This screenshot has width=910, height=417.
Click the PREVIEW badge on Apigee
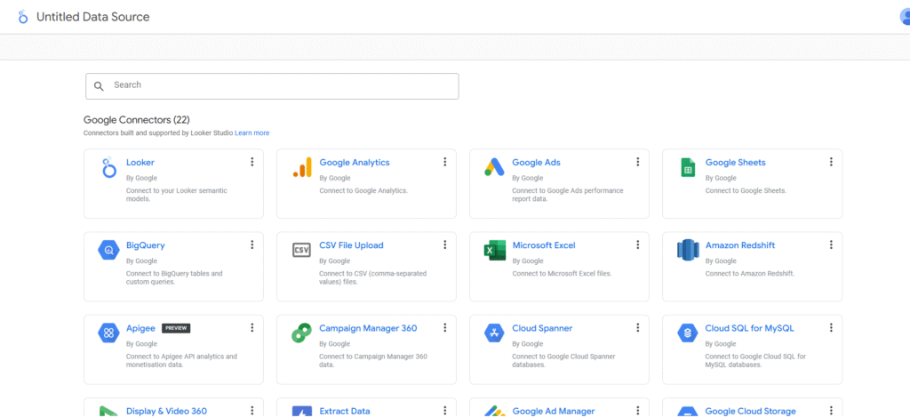point(176,328)
